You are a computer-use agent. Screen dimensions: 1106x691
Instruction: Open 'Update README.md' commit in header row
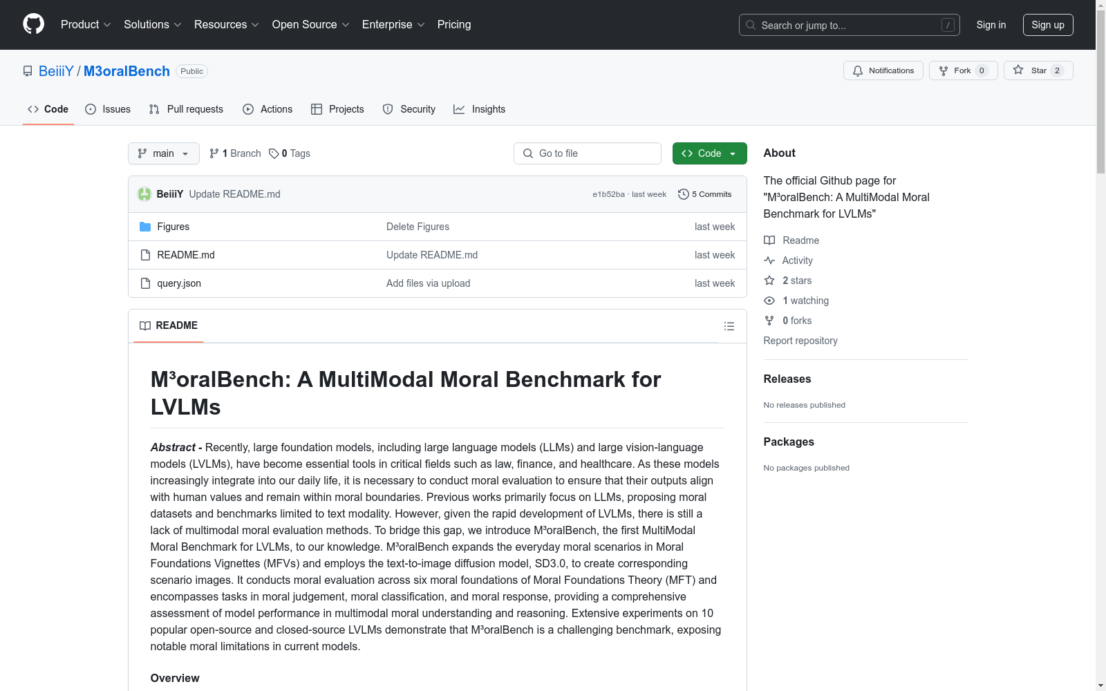pos(234,194)
